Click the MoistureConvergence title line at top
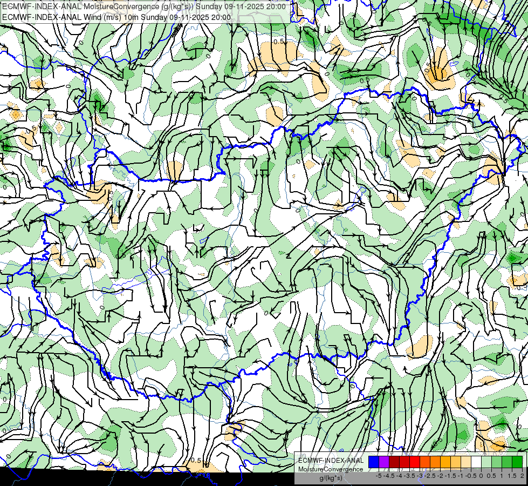The height and width of the screenshot is (486, 528). [x=144, y=6]
